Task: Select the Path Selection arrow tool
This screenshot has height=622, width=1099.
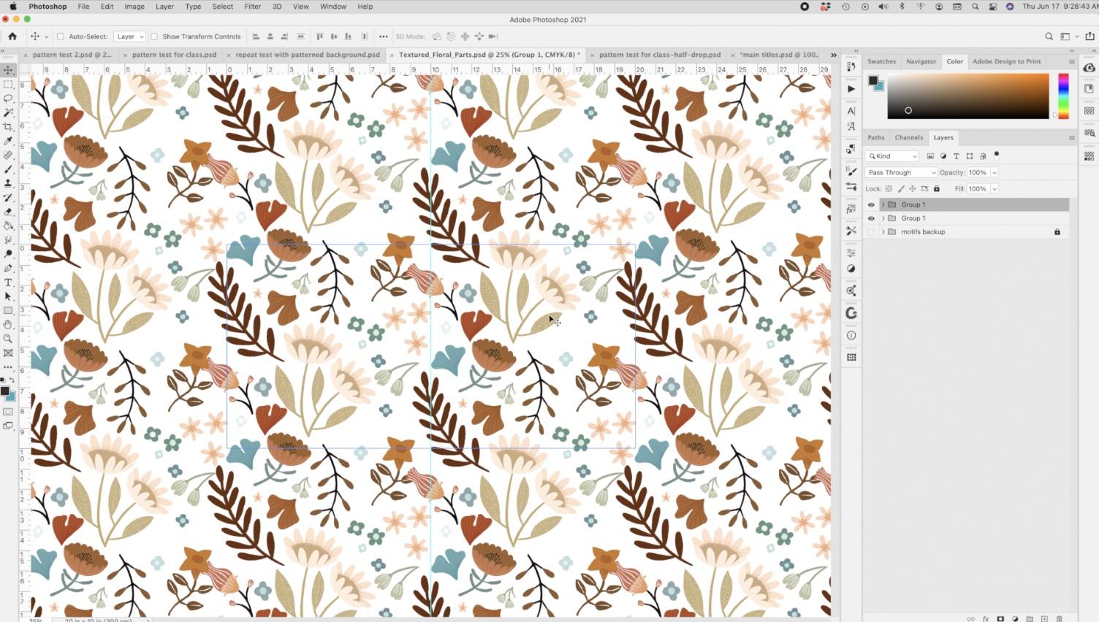Action: (8, 296)
